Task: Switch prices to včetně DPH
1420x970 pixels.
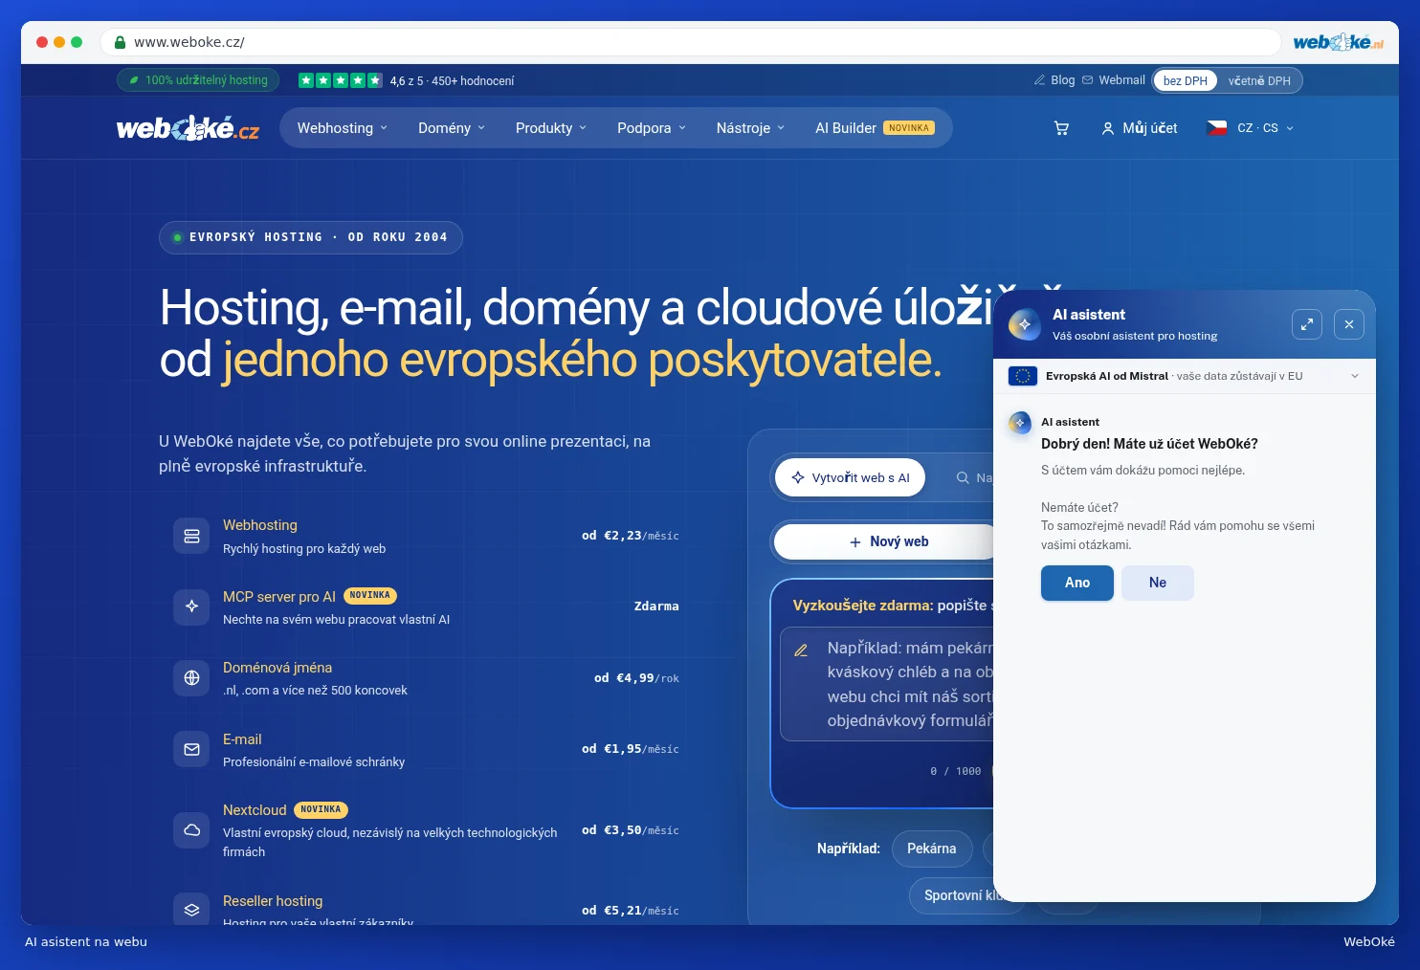Action: click(x=1259, y=81)
